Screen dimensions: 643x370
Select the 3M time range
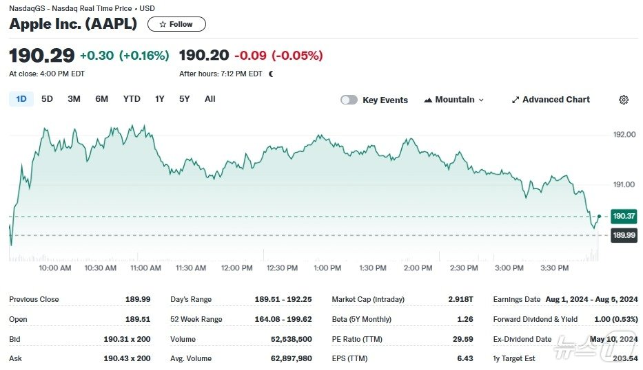(x=74, y=99)
